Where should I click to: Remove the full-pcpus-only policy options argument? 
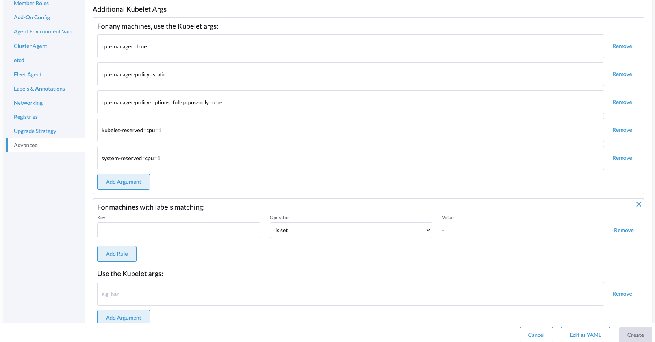[x=622, y=102]
